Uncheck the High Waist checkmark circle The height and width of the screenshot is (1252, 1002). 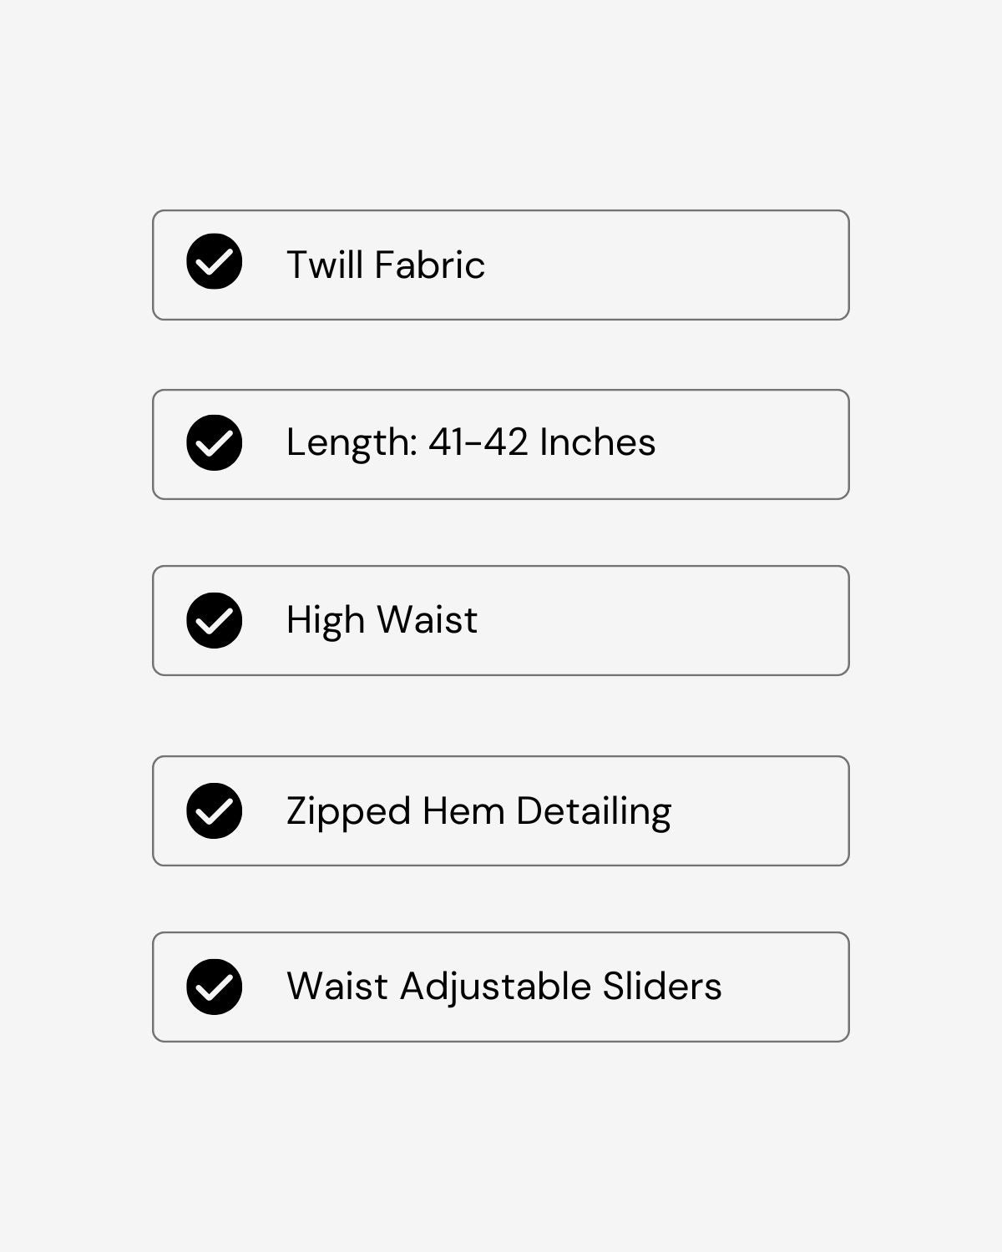point(215,620)
